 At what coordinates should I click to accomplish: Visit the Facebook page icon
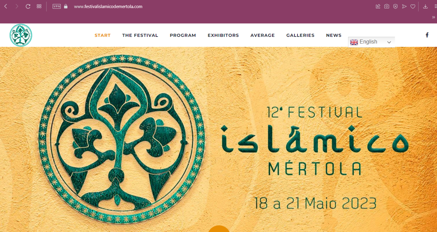427,35
